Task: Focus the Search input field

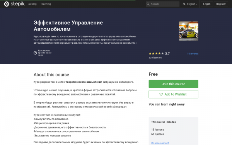Action: [162, 4]
